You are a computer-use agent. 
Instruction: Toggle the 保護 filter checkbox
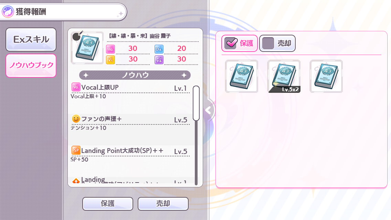point(231,43)
